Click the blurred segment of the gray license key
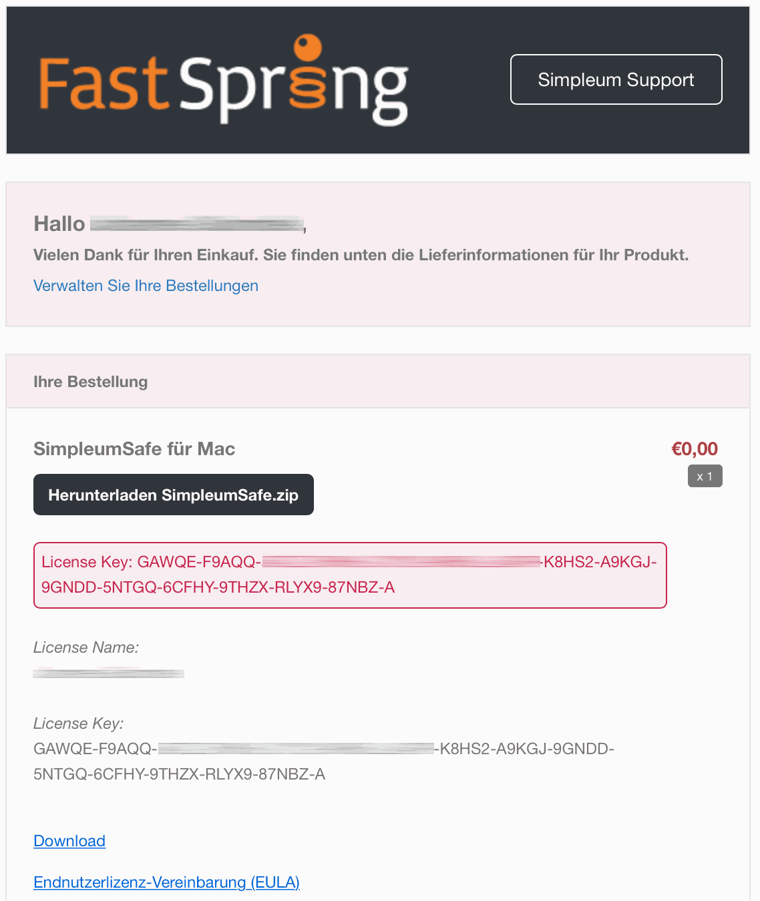 click(297, 749)
